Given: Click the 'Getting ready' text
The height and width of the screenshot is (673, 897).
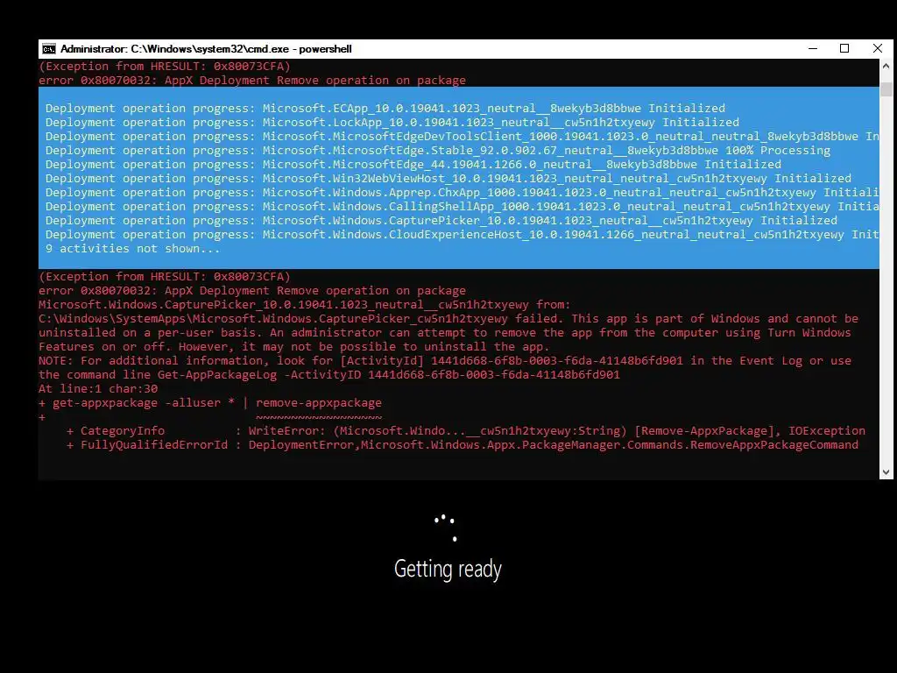Looking at the screenshot, I should (448, 569).
